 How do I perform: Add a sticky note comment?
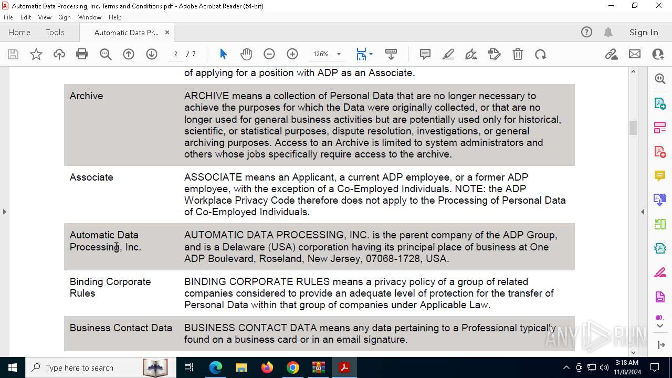tap(425, 54)
